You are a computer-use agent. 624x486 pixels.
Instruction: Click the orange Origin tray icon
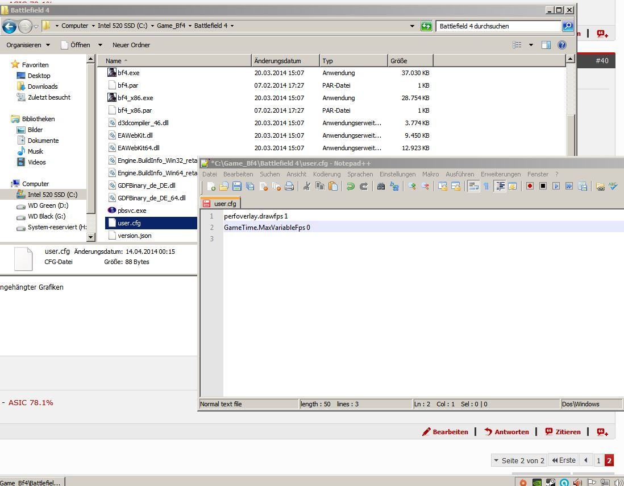[x=523, y=483]
